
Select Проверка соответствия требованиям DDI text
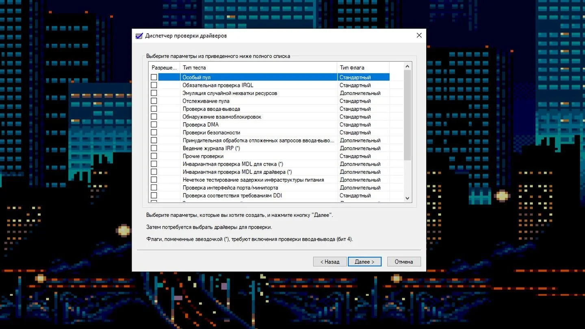pos(232,195)
